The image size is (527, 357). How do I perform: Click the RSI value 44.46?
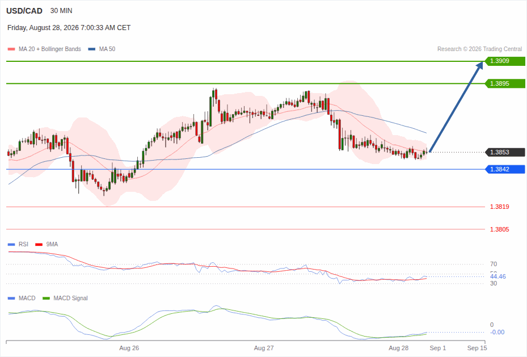click(498, 276)
